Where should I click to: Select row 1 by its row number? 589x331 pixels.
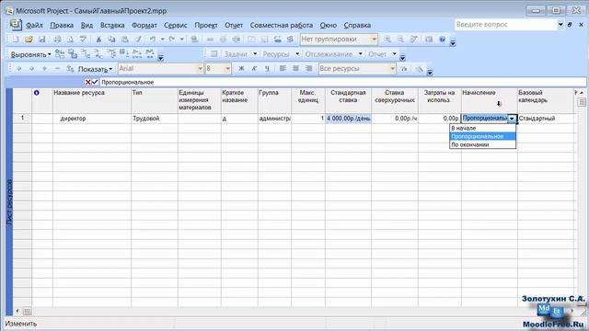pyautogui.click(x=22, y=119)
